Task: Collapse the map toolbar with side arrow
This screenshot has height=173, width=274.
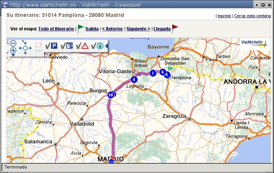Action: pyautogui.click(x=106, y=46)
